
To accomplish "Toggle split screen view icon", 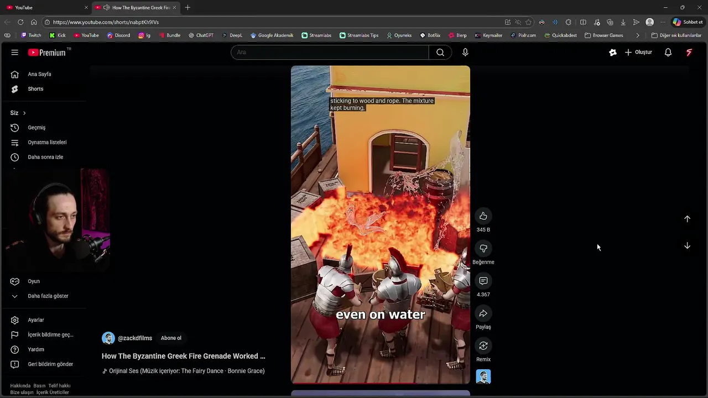I will coord(583,22).
